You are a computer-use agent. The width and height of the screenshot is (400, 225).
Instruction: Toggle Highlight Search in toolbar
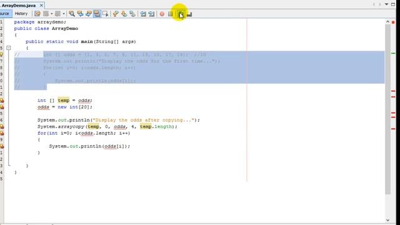point(97,14)
